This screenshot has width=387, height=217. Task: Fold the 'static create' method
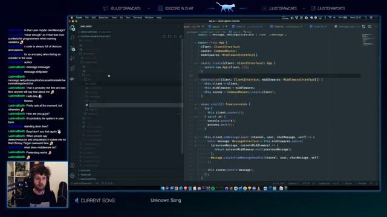[195, 63]
